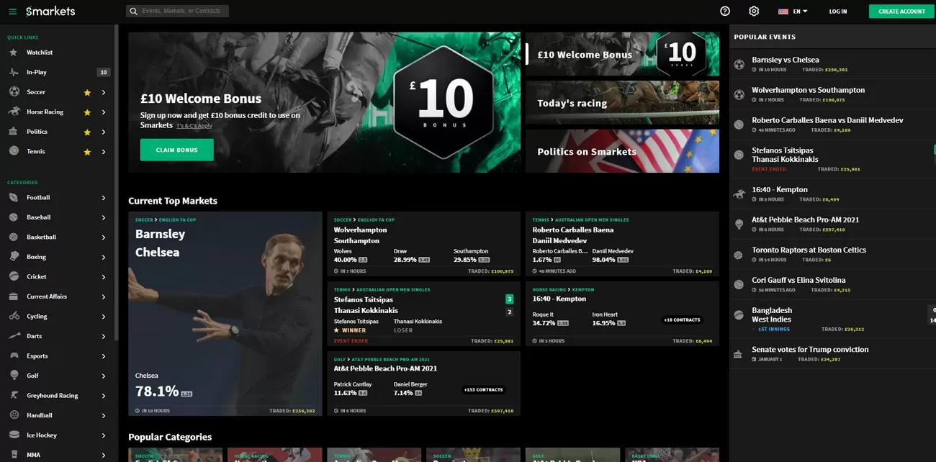Viewport: 936px width, 462px height.
Task: Click the Cricket category icon
Action: coord(14,276)
